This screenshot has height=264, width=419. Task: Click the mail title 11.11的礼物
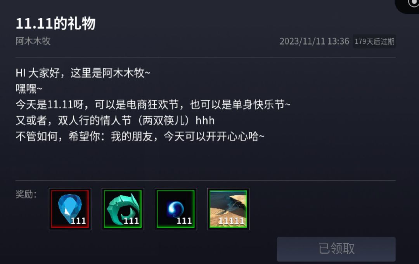[x=55, y=23]
